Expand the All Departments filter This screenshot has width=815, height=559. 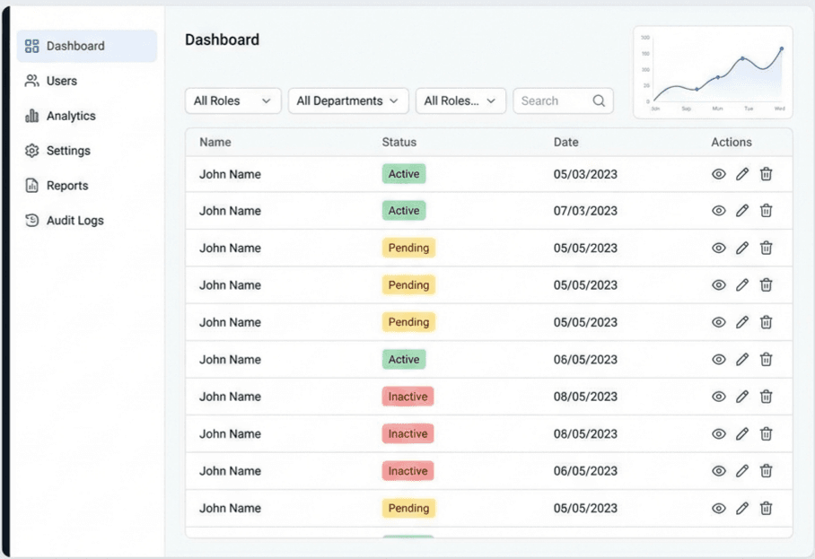[x=348, y=100]
